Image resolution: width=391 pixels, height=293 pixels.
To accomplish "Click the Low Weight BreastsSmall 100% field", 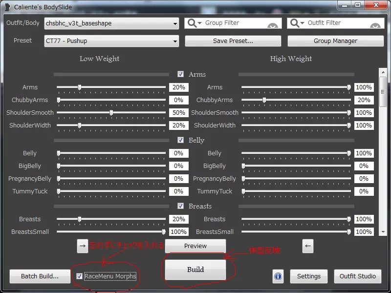I will (x=178, y=231).
